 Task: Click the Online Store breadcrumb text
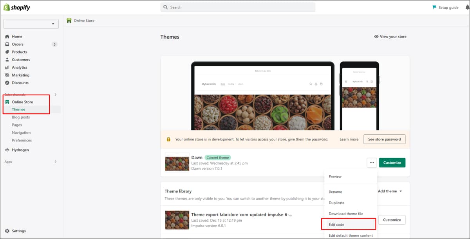[84, 21]
